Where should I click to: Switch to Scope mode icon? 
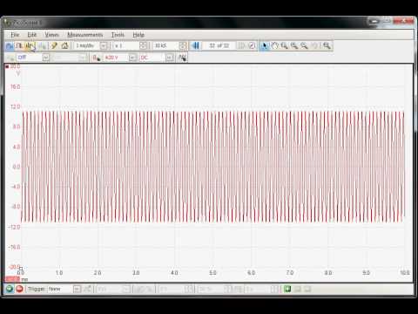coord(10,45)
